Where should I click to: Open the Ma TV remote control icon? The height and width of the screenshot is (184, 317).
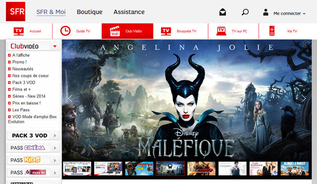272,31
